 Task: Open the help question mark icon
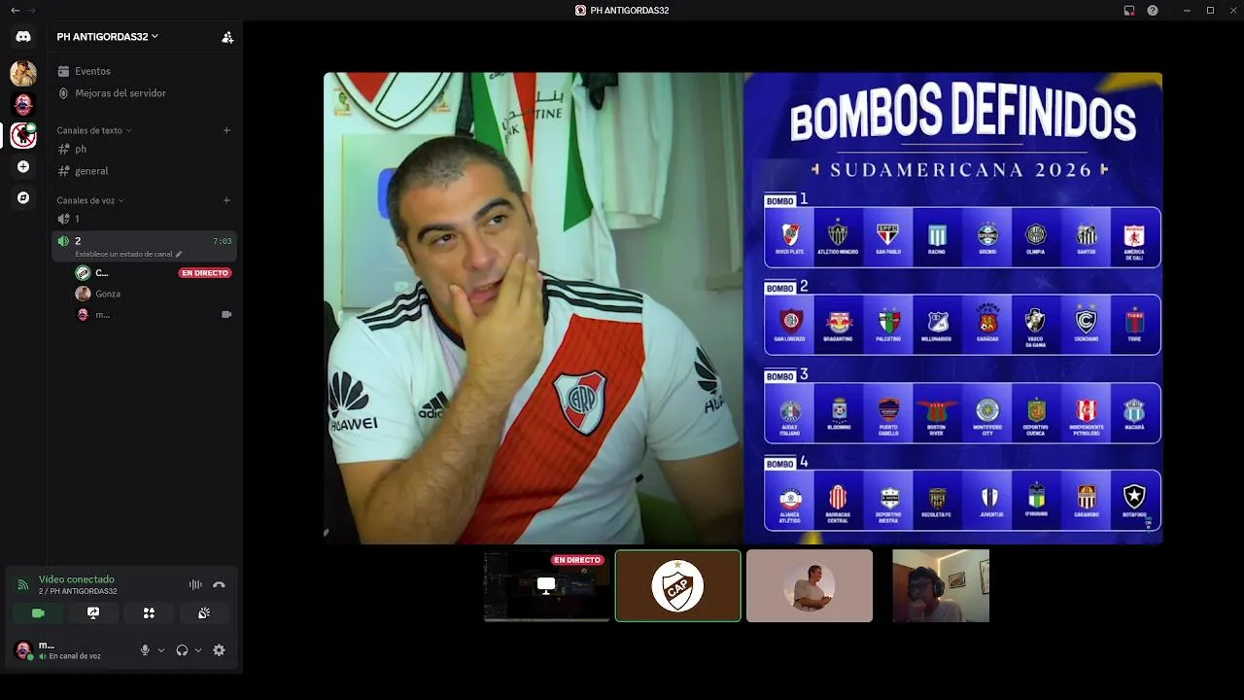pyautogui.click(x=1153, y=10)
